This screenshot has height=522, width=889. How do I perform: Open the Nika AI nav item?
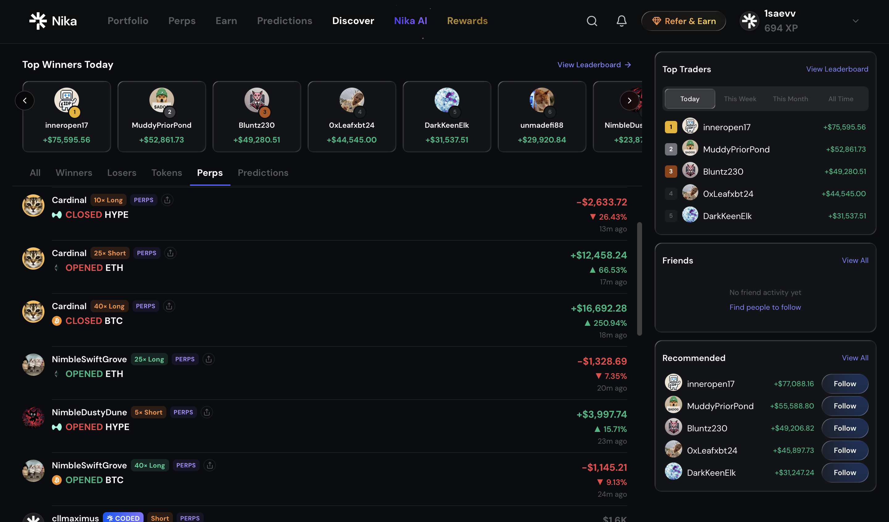tap(410, 21)
